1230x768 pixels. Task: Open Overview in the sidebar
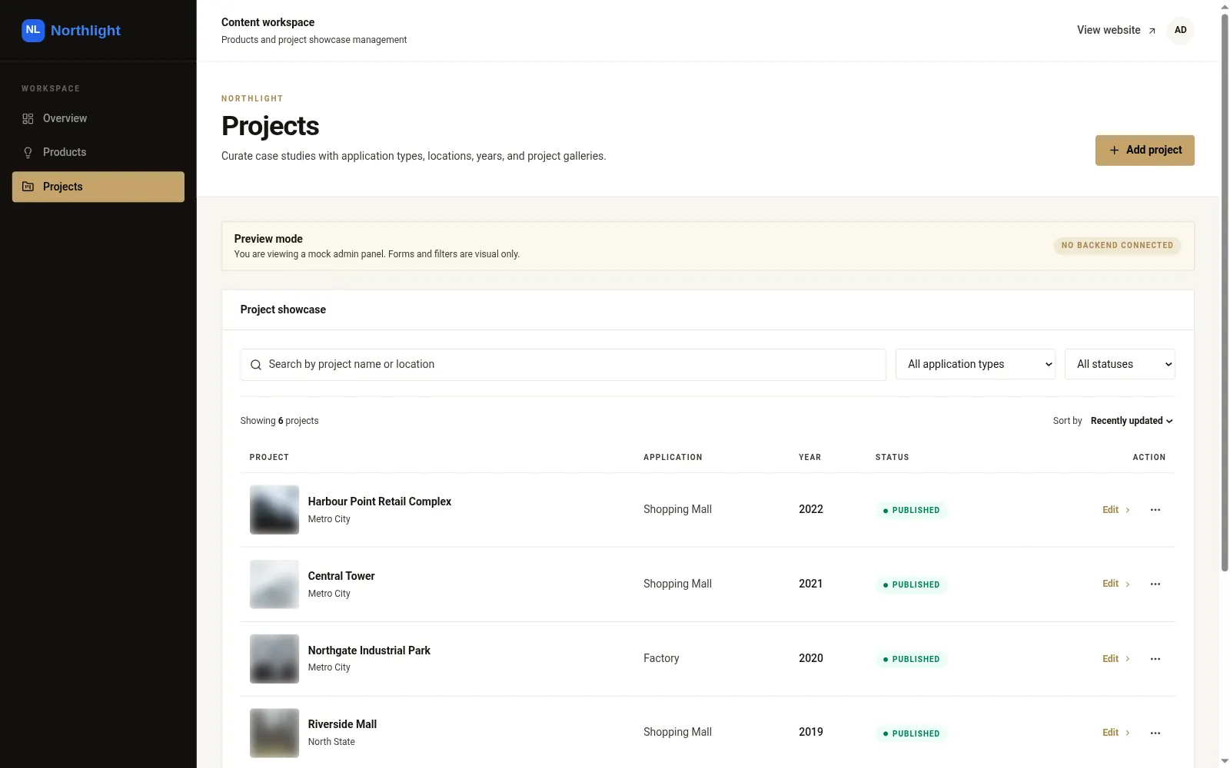point(98,118)
